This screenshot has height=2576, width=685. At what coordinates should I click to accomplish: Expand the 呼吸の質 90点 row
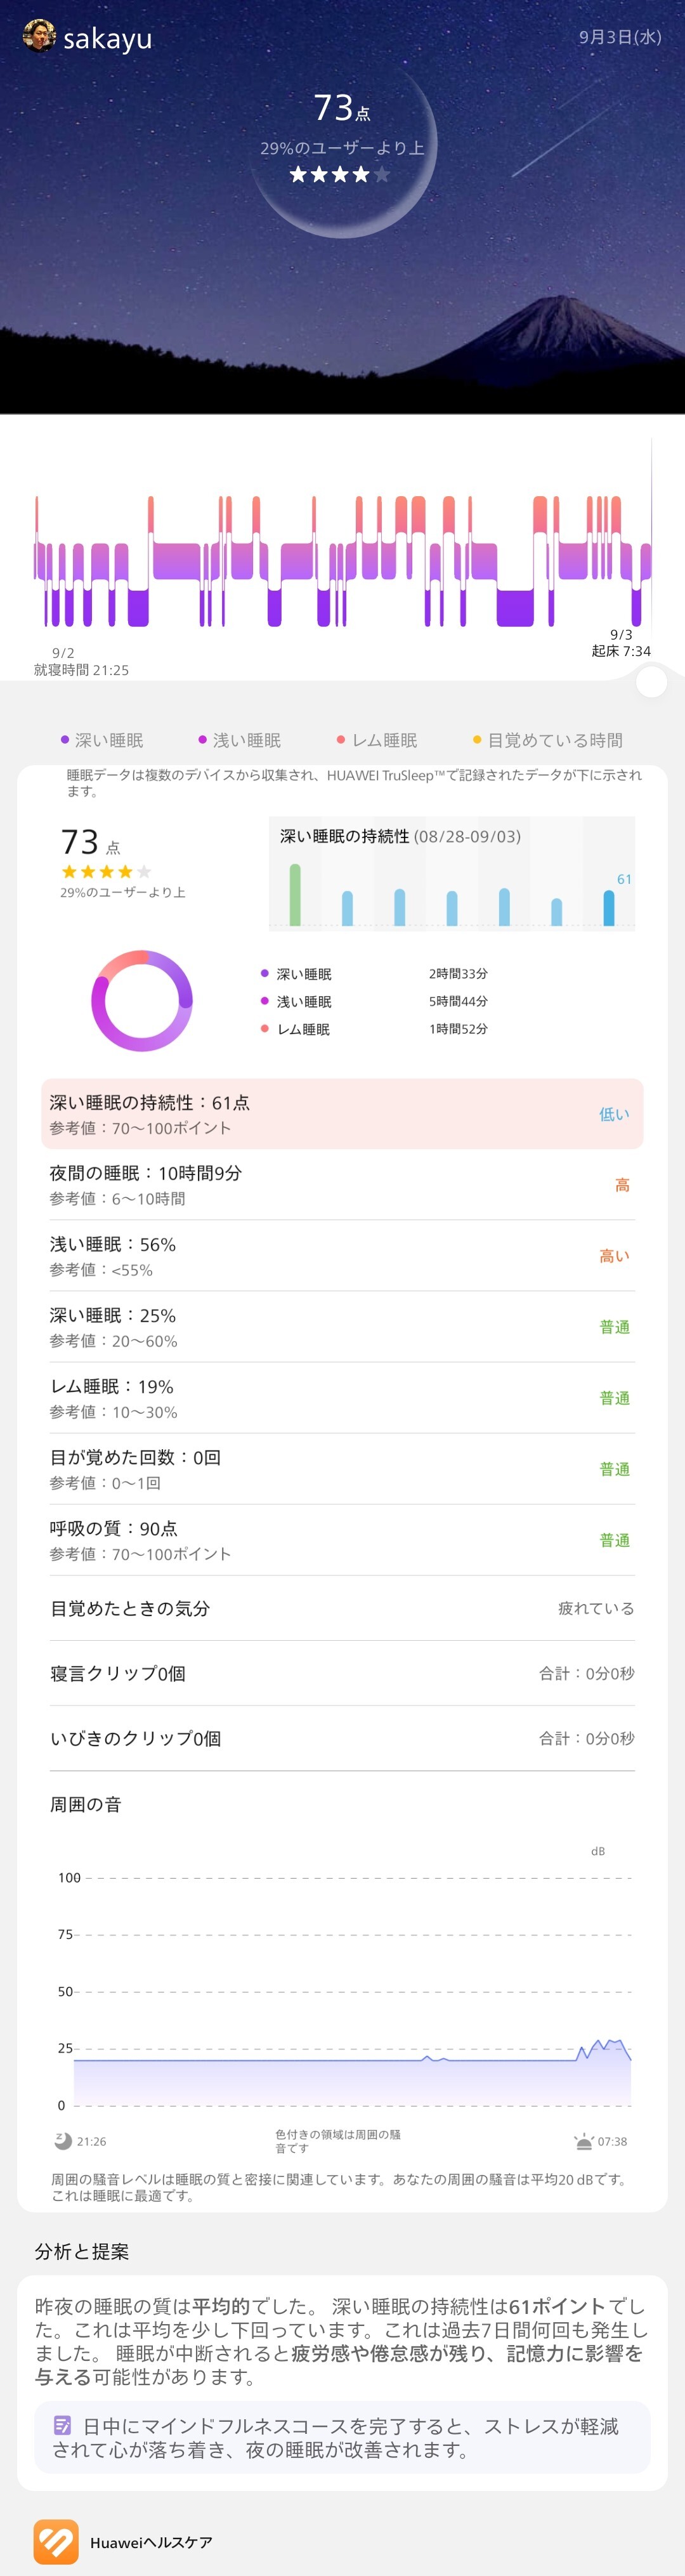(342, 1540)
